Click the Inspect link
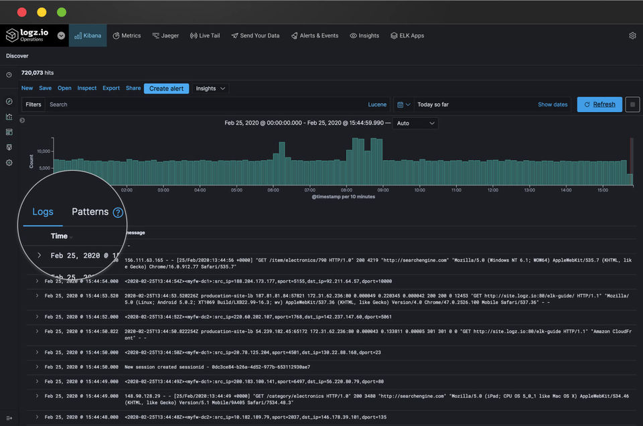This screenshot has width=643, height=426. 87,88
